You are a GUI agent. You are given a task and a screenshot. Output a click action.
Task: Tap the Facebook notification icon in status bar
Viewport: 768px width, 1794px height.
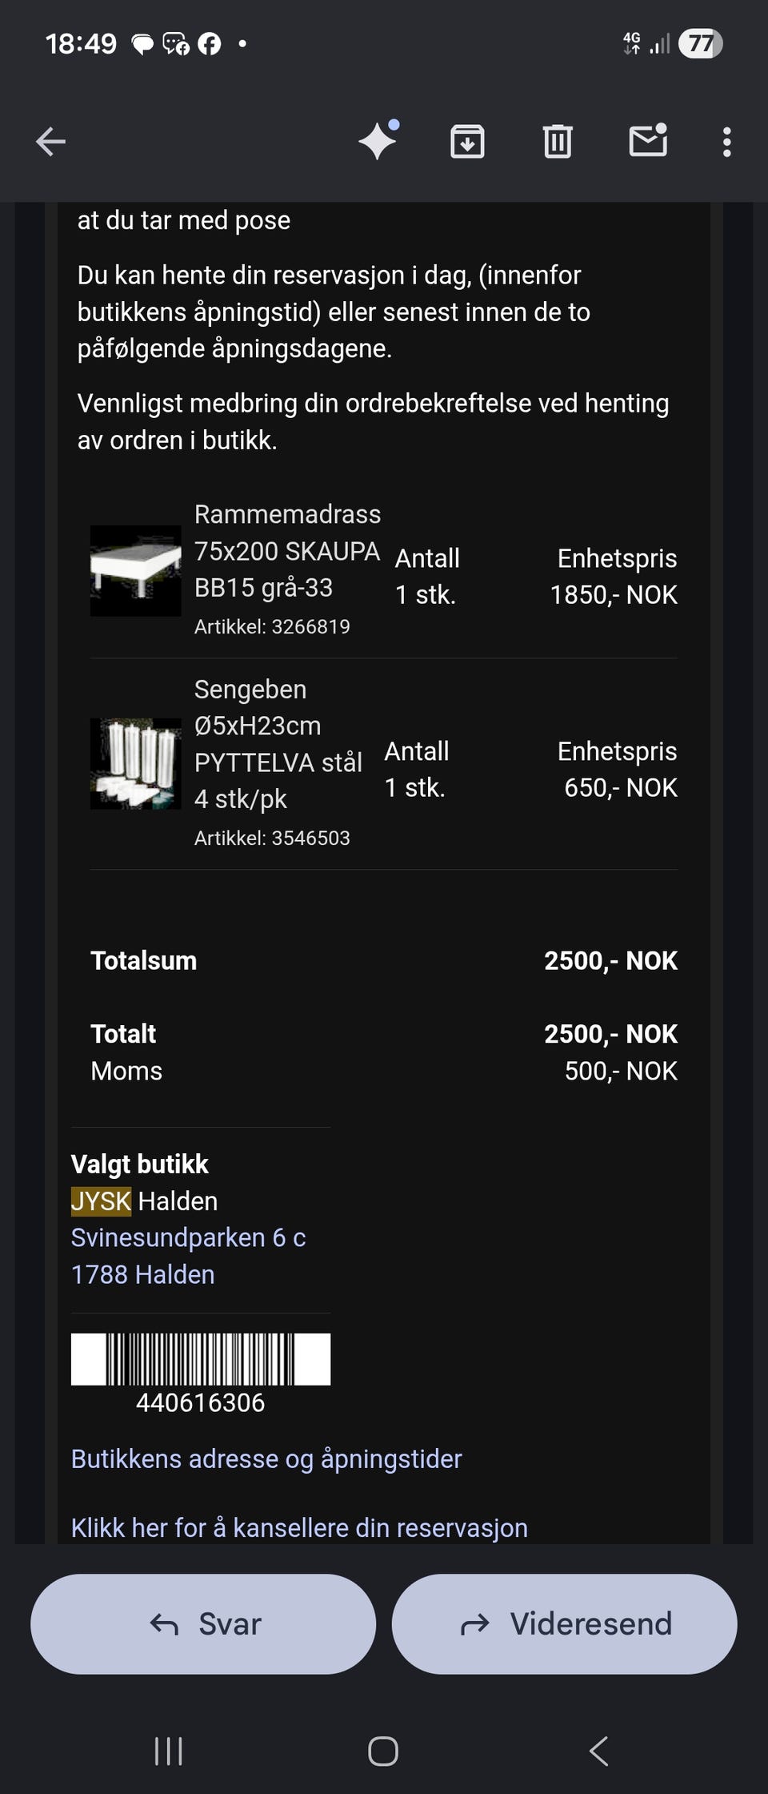pos(210,44)
